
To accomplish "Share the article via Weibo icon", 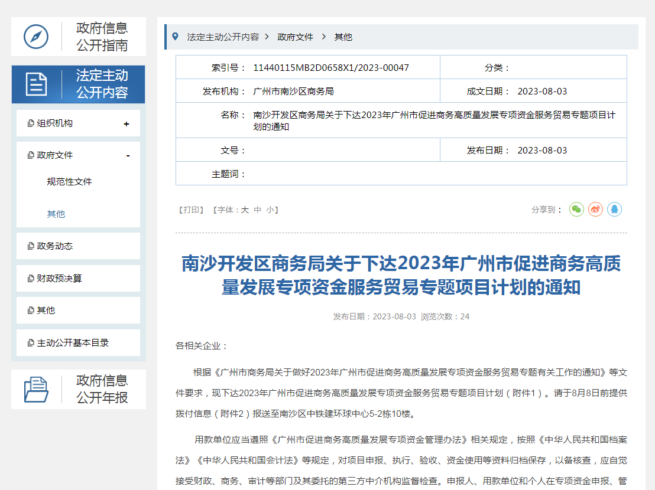I will [x=595, y=210].
